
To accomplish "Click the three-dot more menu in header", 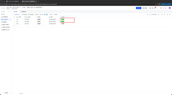I will tap(157, 8).
